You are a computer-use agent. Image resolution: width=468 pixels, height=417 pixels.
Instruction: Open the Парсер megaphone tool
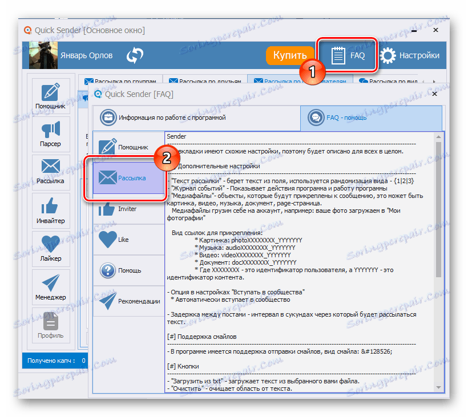pos(51,134)
